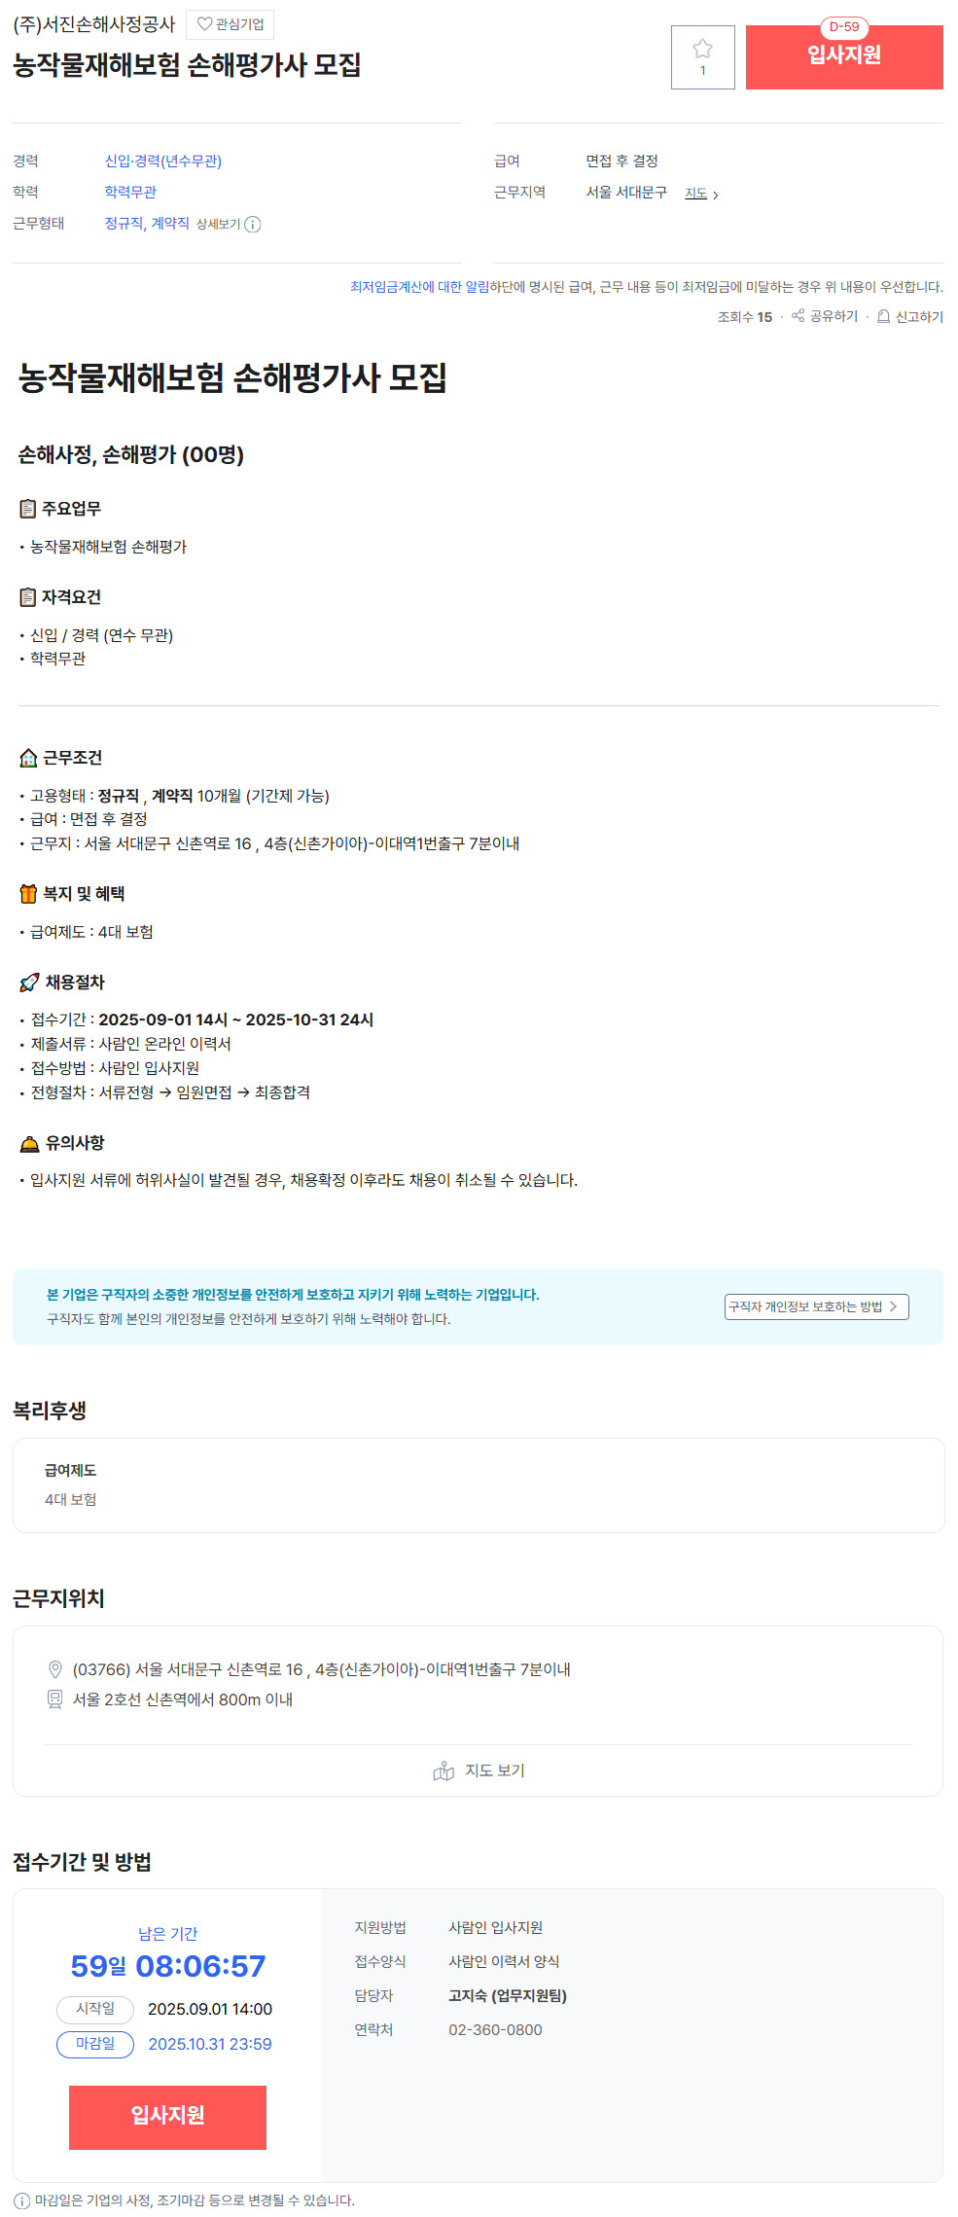The height and width of the screenshot is (2217, 958).
Task: Click the top 입사지원 button
Action: pos(844,57)
